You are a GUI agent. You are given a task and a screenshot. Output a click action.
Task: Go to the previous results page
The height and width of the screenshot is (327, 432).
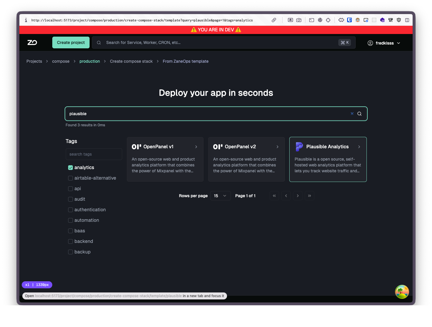[286, 196]
